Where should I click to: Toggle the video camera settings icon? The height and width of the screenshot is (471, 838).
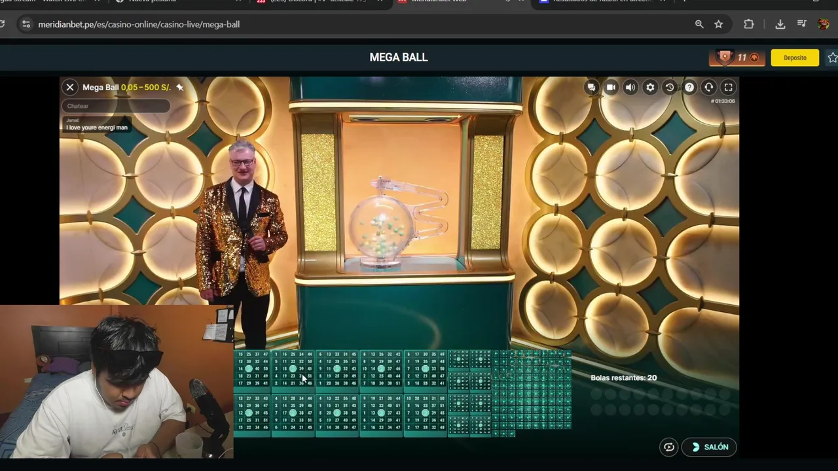click(x=611, y=87)
